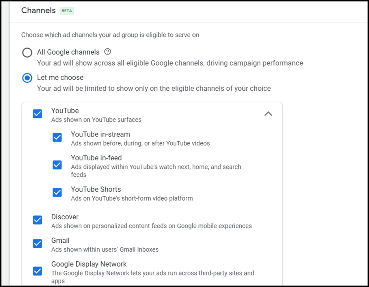Uncheck the YouTube in-stream checkbox
Viewport: 369px width, 287px height.
[57, 137]
